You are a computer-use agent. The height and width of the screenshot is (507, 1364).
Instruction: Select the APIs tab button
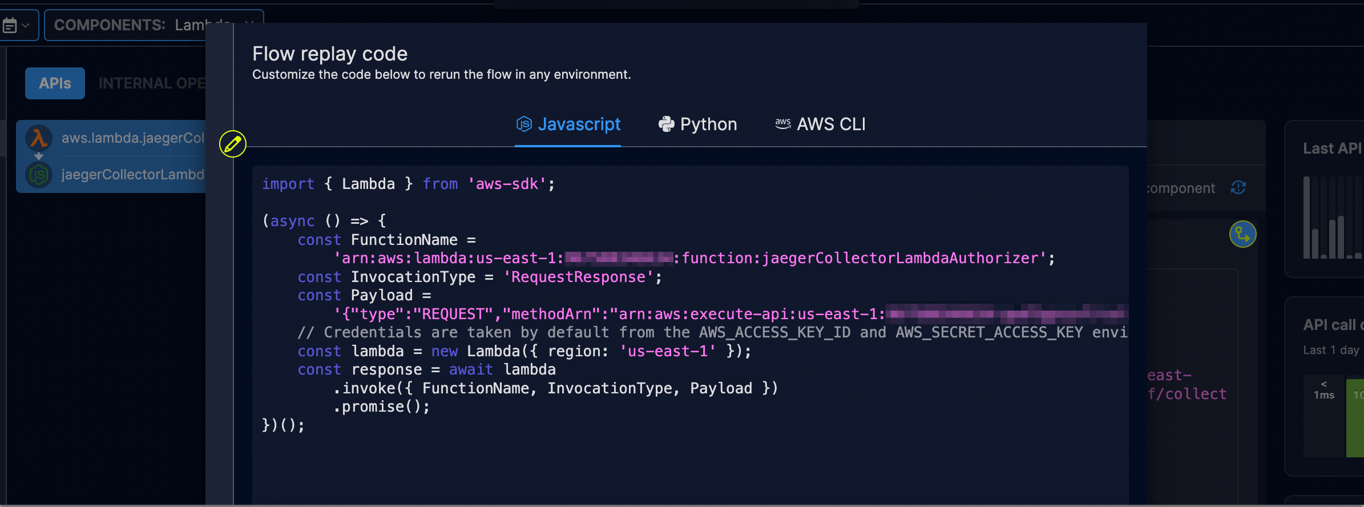tap(55, 83)
